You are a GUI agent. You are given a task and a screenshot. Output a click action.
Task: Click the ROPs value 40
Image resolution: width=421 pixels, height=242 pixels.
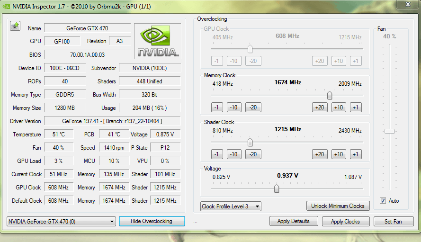tap(65, 81)
